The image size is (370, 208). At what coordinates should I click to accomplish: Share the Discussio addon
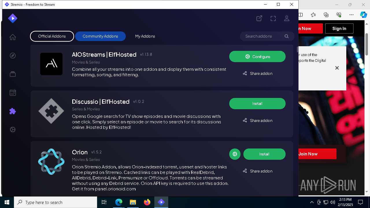pyautogui.click(x=258, y=120)
